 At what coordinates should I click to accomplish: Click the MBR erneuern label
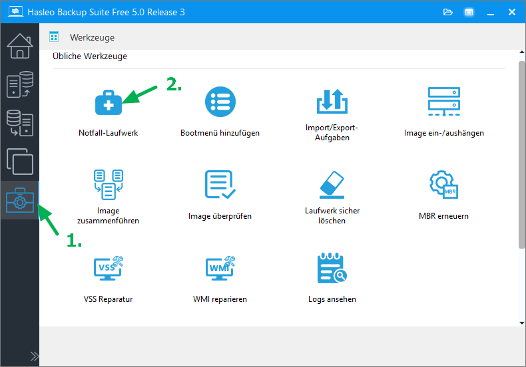[x=443, y=216]
